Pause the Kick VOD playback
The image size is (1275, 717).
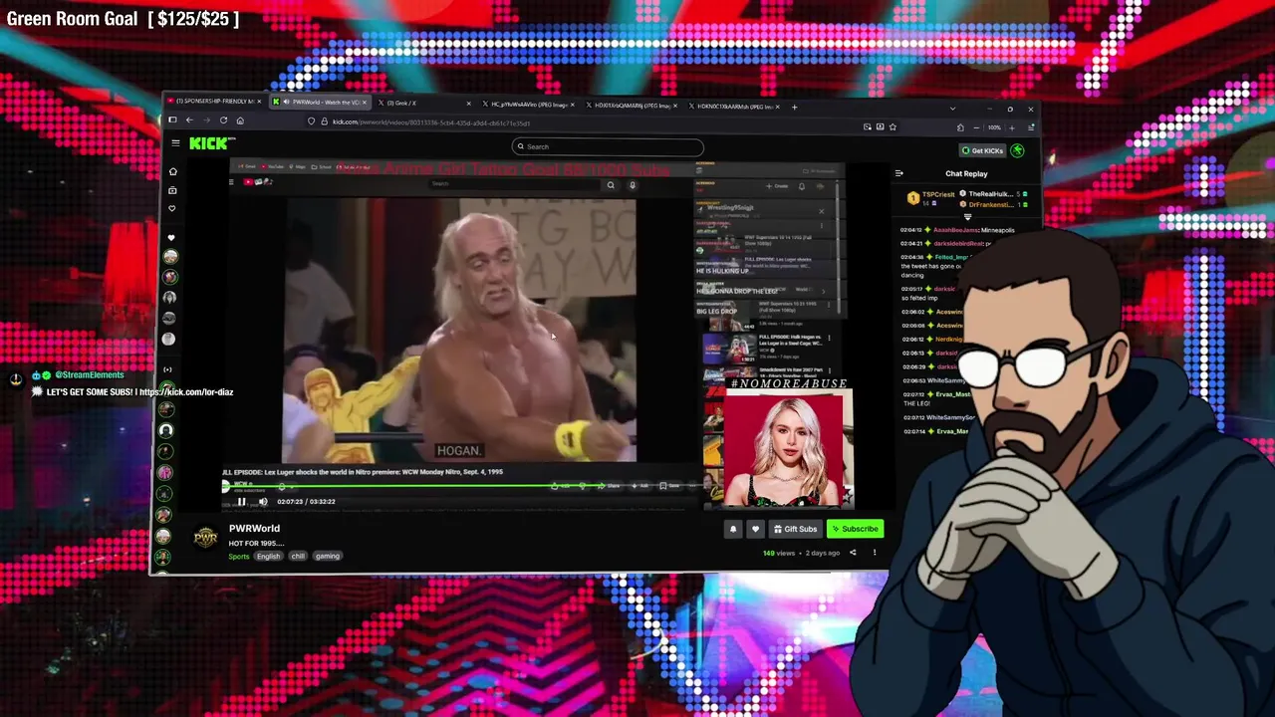241,502
